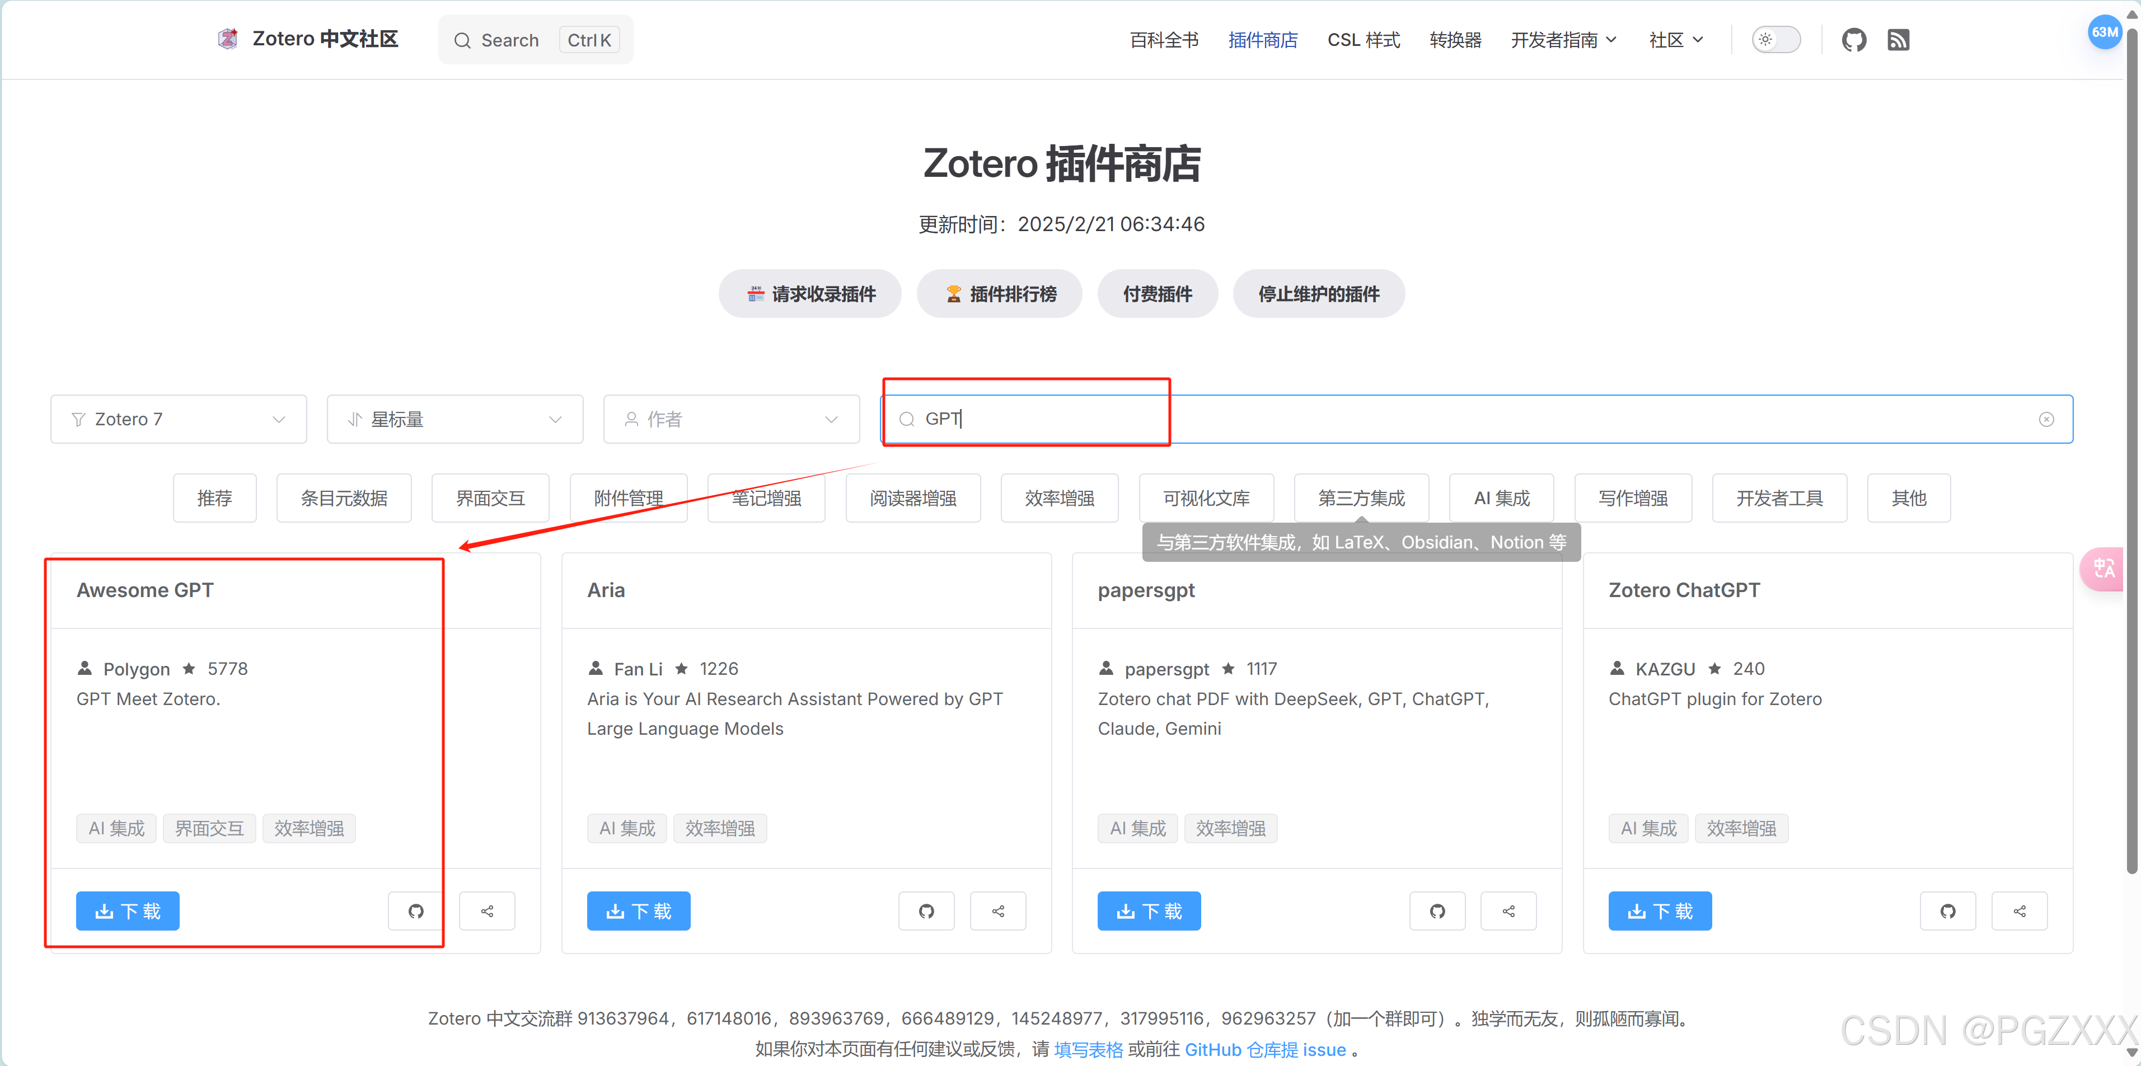Select the 阅读器增强 category tag
This screenshot has width=2141, height=1066.
click(913, 499)
